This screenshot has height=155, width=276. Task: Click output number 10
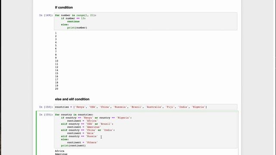tap(56, 61)
